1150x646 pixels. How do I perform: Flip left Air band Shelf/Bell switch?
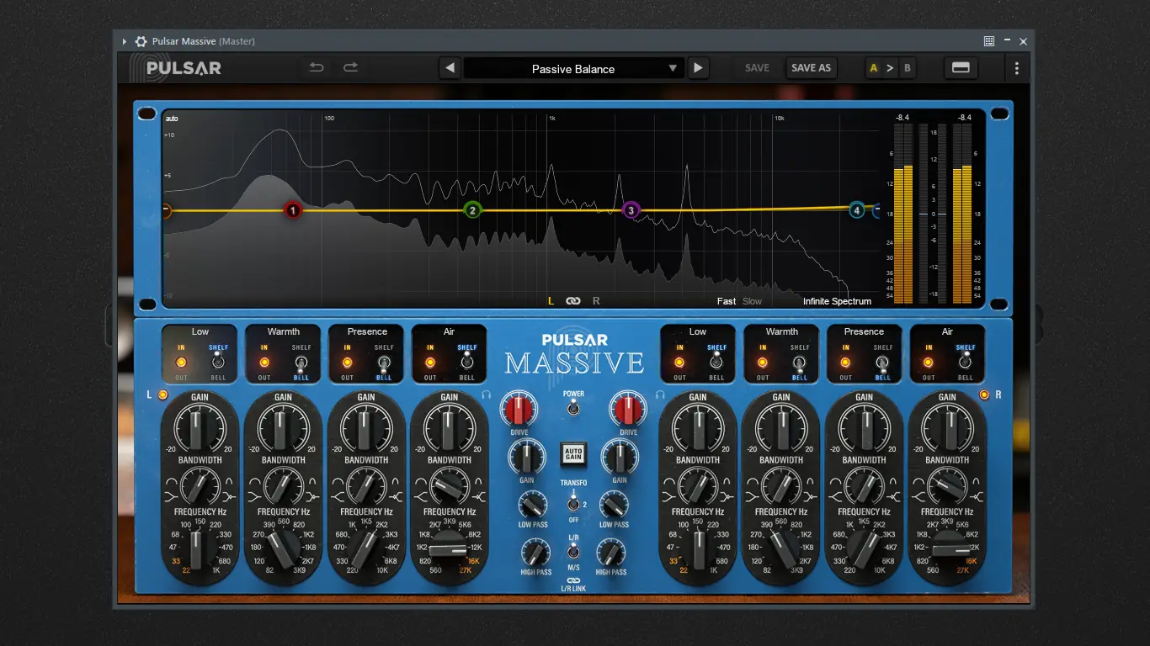click(x=467, y=362)
